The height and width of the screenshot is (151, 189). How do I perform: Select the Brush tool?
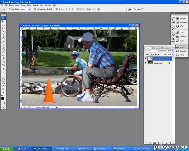pyautogui.click(x=3, y=45)
